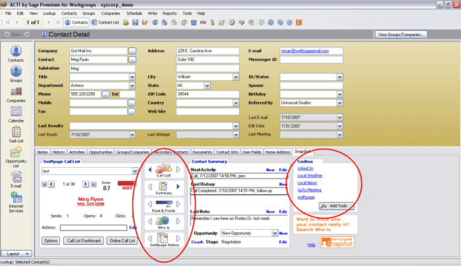Image resolution: width=461 pixels, height=266 pixels.
Task: Open Groups in the left sidebar
Action: pyautogui.click(x=16, y=74)
